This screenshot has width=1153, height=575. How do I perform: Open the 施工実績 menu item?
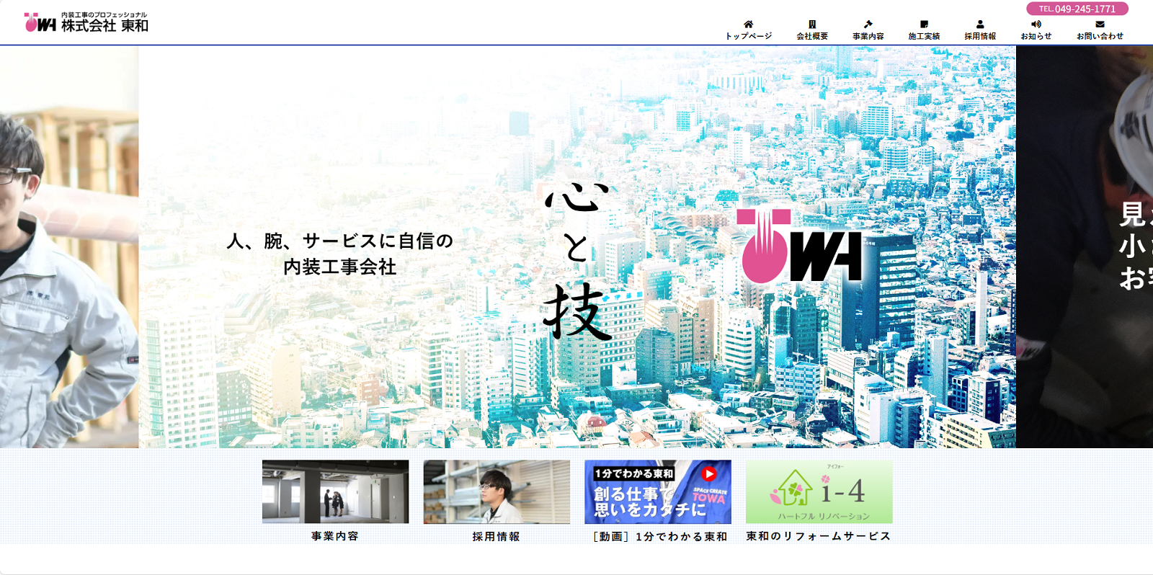coord(924,36)
